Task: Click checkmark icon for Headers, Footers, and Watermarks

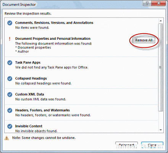Action: point(10,111)
